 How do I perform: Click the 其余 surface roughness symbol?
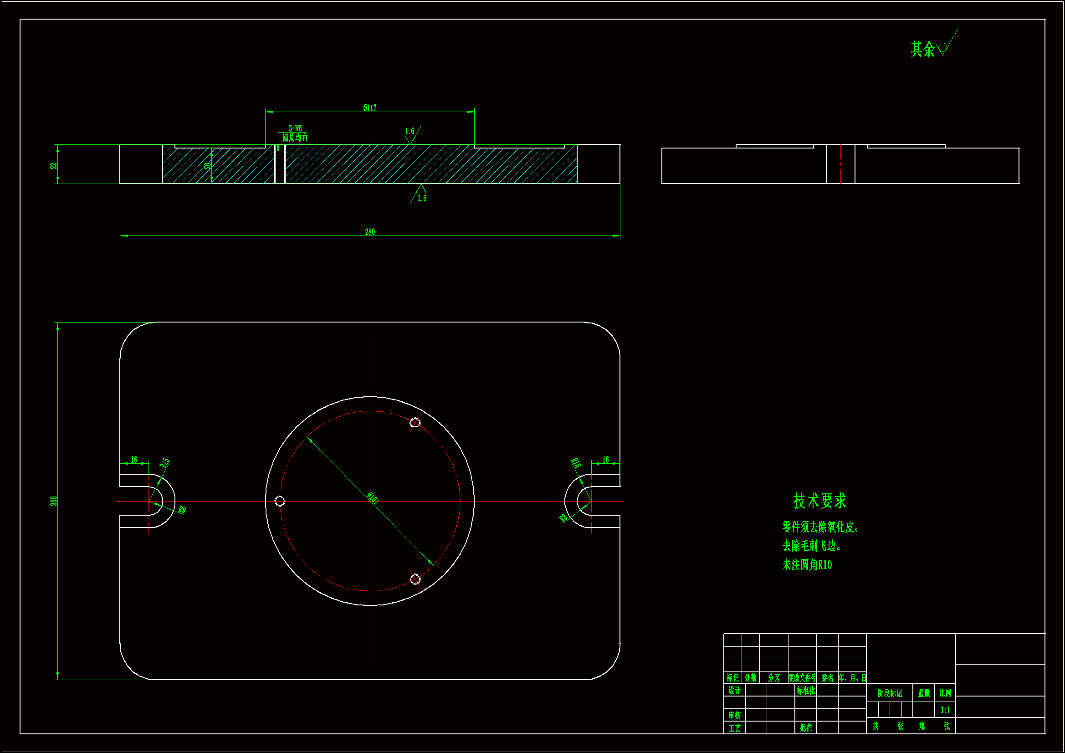[943, 48]
